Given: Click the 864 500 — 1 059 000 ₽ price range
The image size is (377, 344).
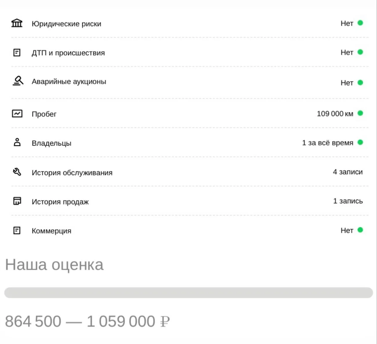Looking at the screenshot, I should pyautogui.click(x=87, y=321).
